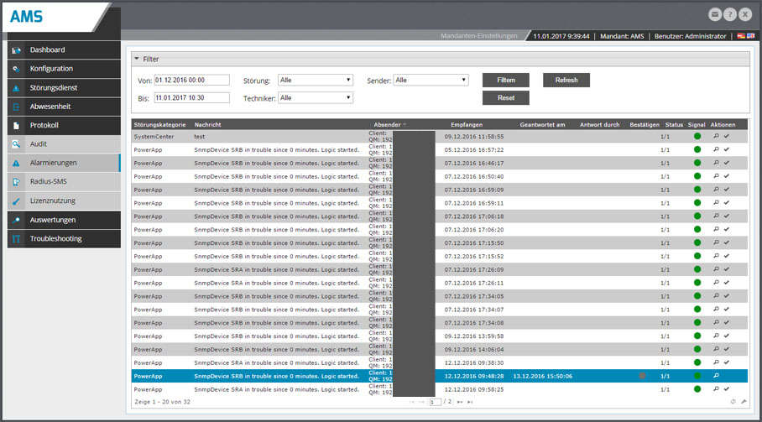Select the row received 09.12.2016 14:06:04

439,350
